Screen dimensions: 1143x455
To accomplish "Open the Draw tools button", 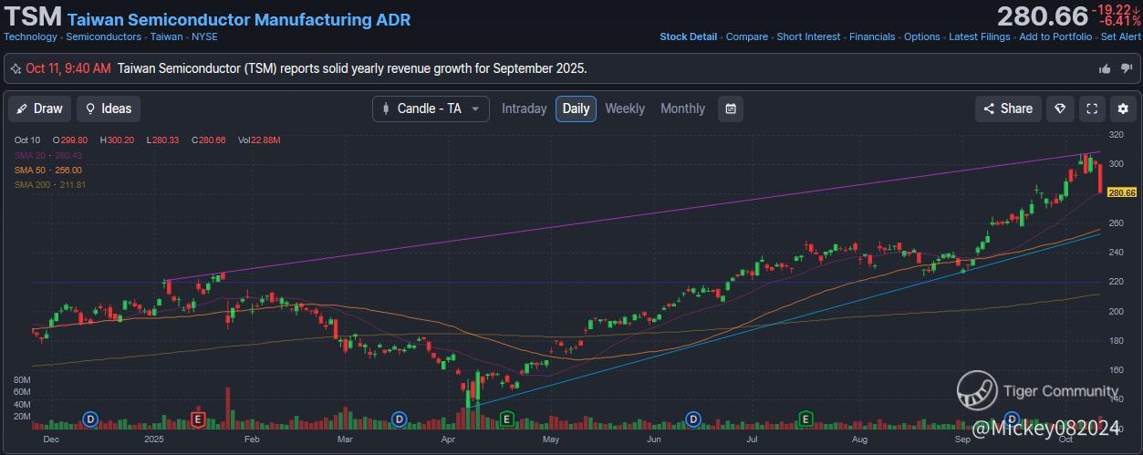I will 40,109.
